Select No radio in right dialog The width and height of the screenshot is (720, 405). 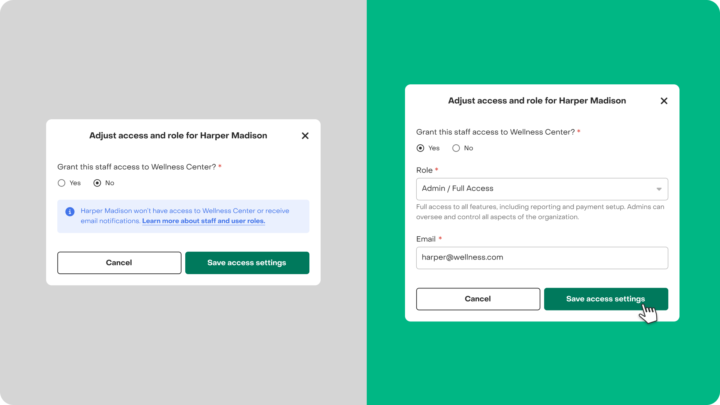click(x=456, y=148)
